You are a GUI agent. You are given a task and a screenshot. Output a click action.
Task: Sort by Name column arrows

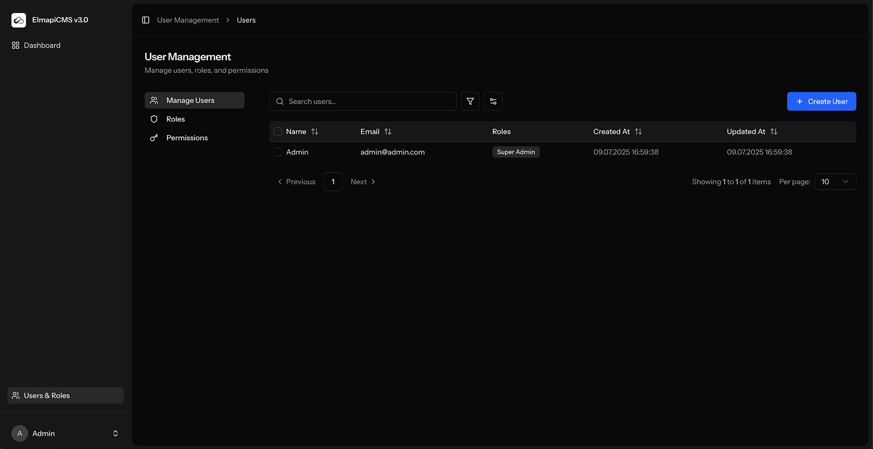(315, 131)
